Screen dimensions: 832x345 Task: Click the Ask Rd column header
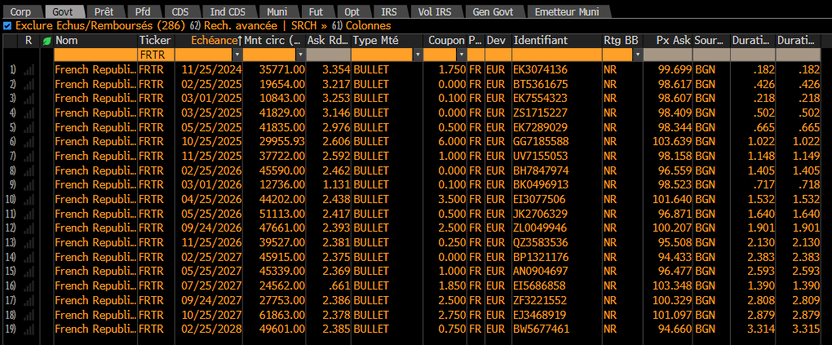click(328, 40)
